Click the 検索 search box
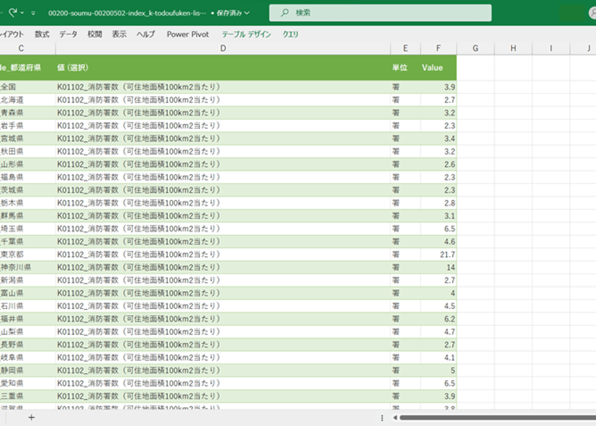This screenshot has width=596, height=426. coord(380,13)
